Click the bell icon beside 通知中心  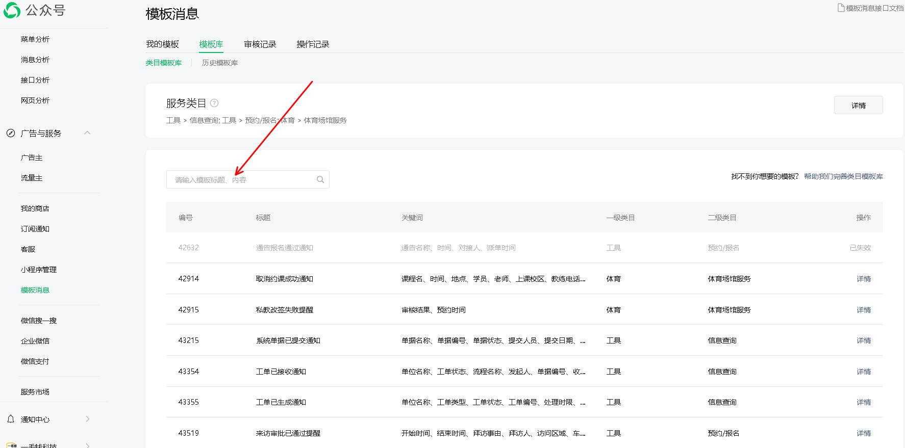pos(11,419)
